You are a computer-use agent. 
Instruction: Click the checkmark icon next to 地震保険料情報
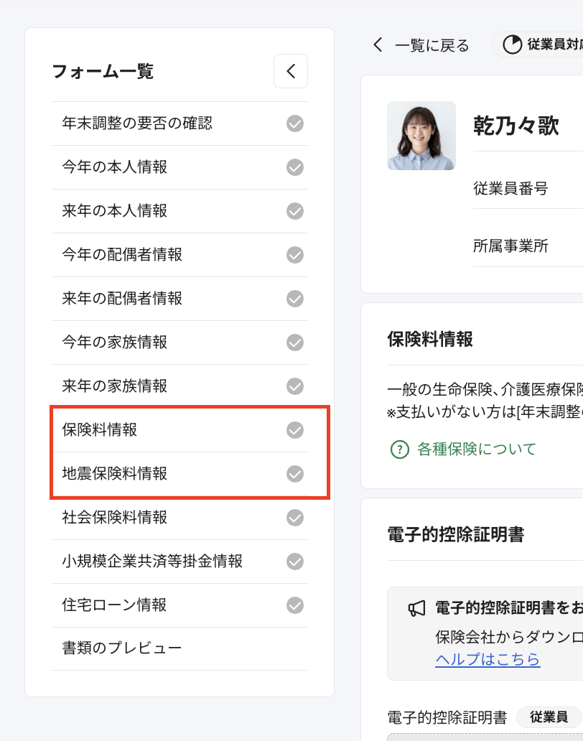[294, 474]
